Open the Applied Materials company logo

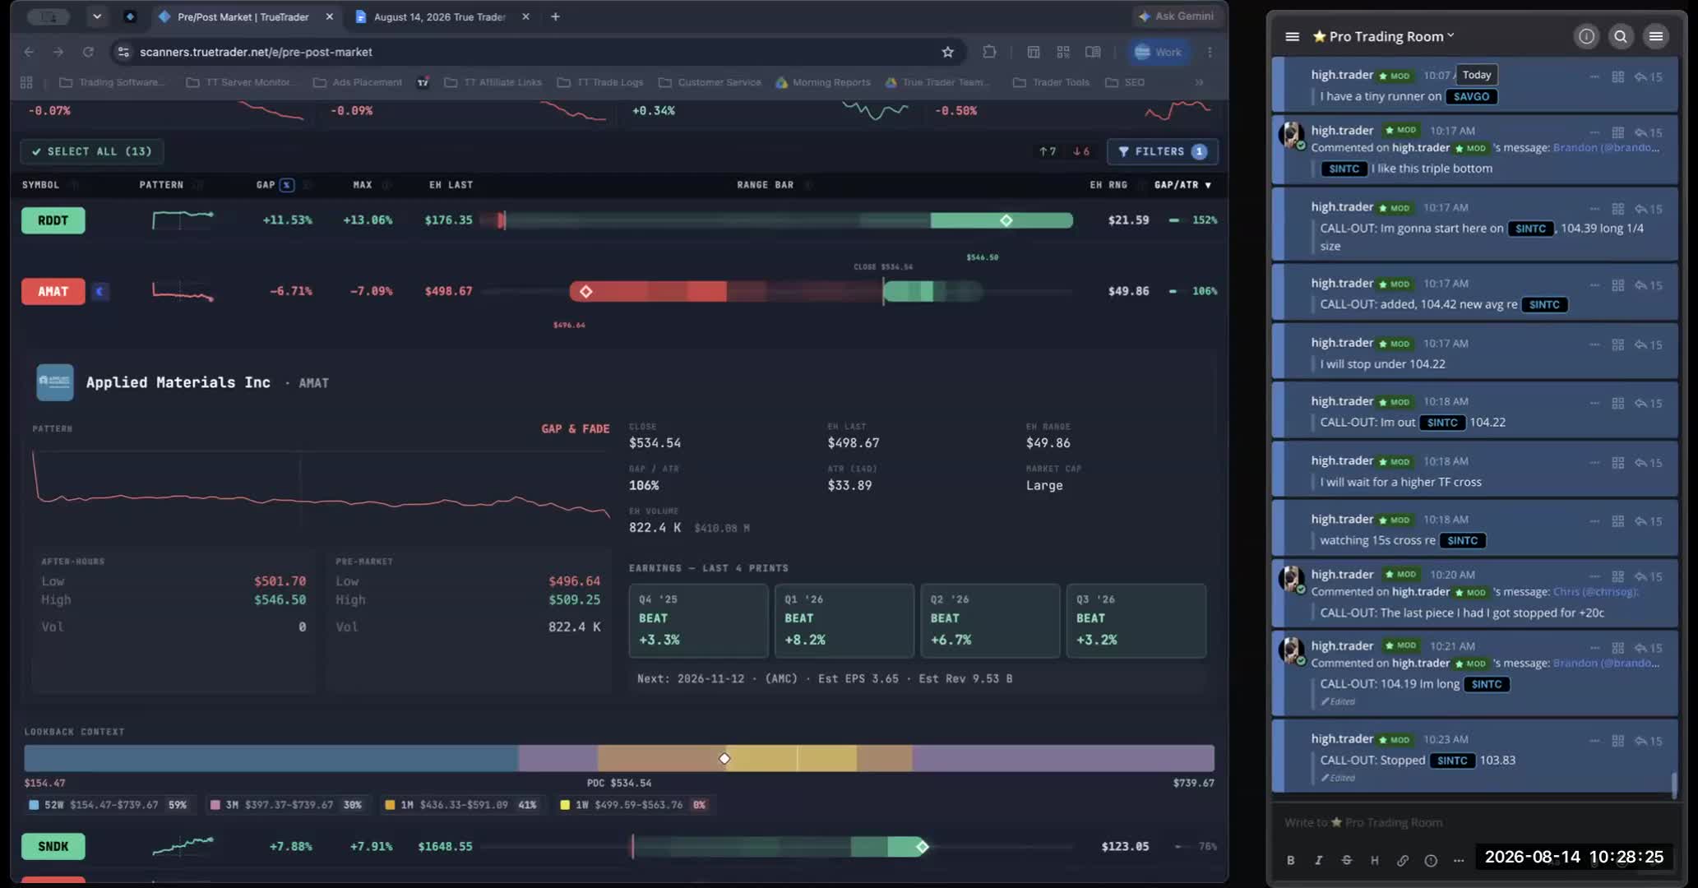coord(55,382)
